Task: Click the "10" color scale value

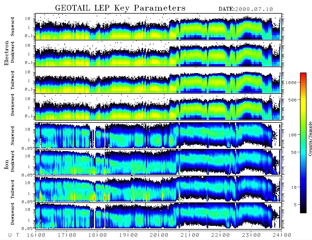Action: click(294, 187)
